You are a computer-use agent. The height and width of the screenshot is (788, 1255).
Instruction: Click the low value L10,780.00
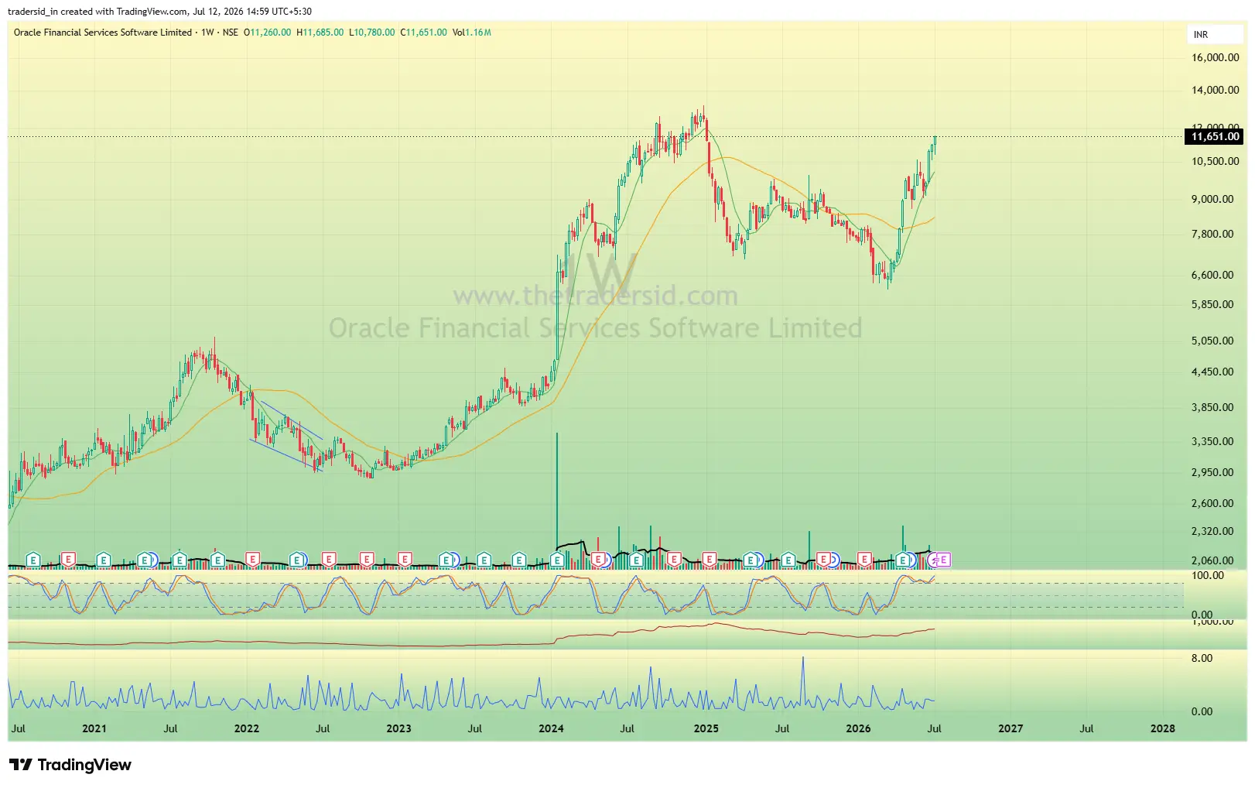tap(372, 33)
